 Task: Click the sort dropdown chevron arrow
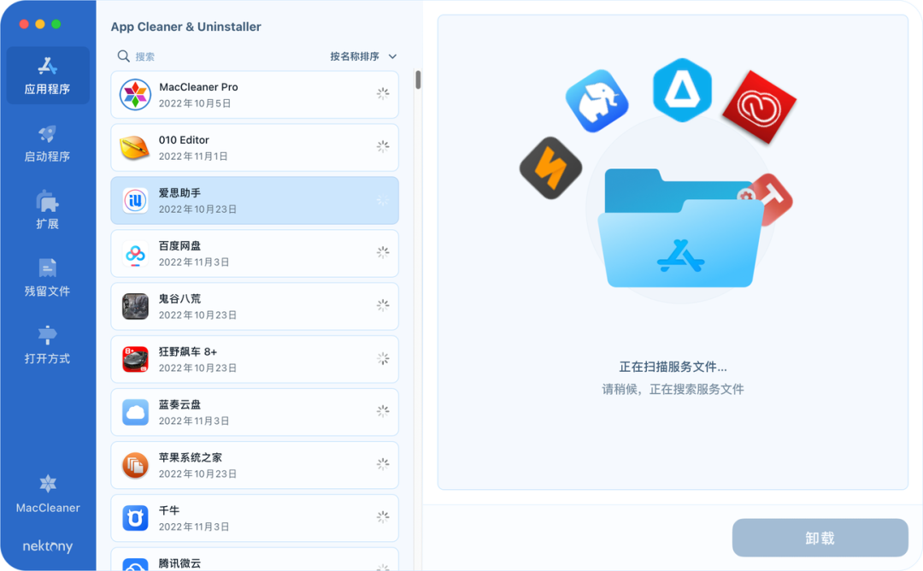tap(392, 56)
